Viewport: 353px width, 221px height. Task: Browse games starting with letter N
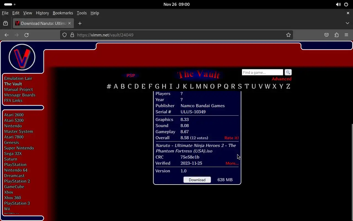[205, 86]
